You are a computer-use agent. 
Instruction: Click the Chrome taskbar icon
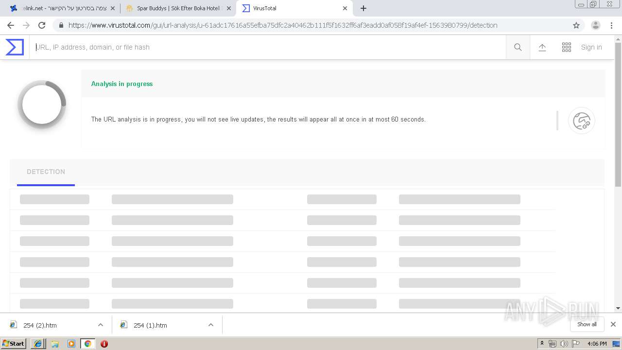click(87, 344)
